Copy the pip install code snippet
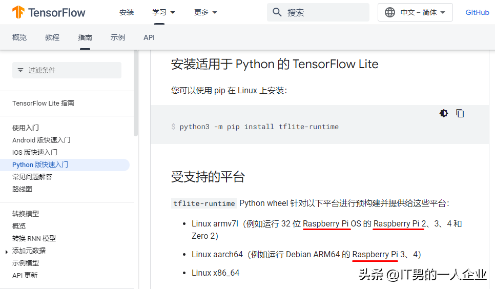 pyautogui.click(x=460, y=113)
